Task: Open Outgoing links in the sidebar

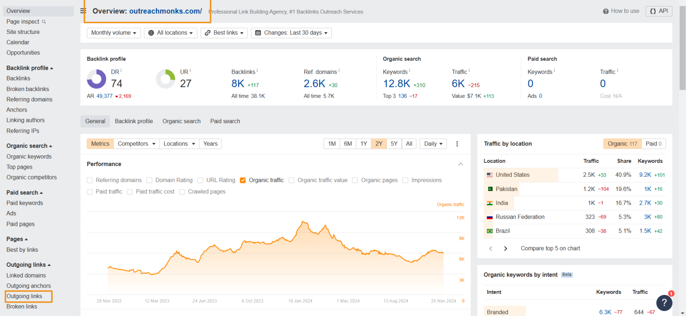Action: [x=25, y=296]
